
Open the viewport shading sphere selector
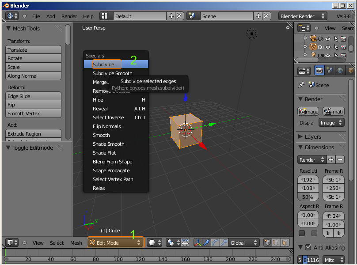pyautogui.click(x=155, y=242)
